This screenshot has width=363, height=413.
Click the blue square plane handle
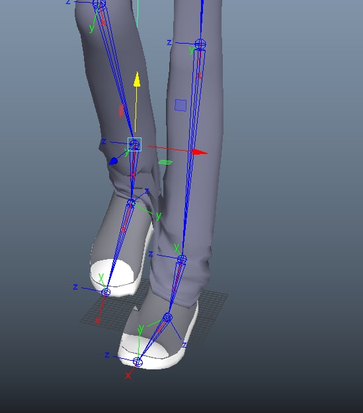tap(181, 105)
